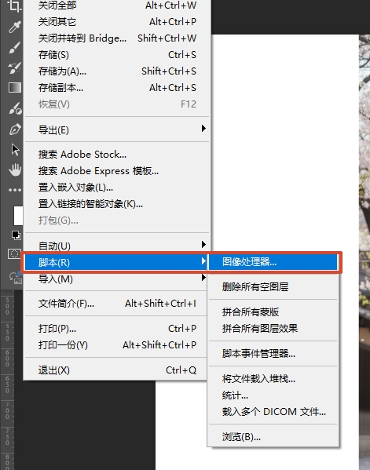Select the History Brush tool
The width and height of the screenshot is (370, 470).
[14, 67]
